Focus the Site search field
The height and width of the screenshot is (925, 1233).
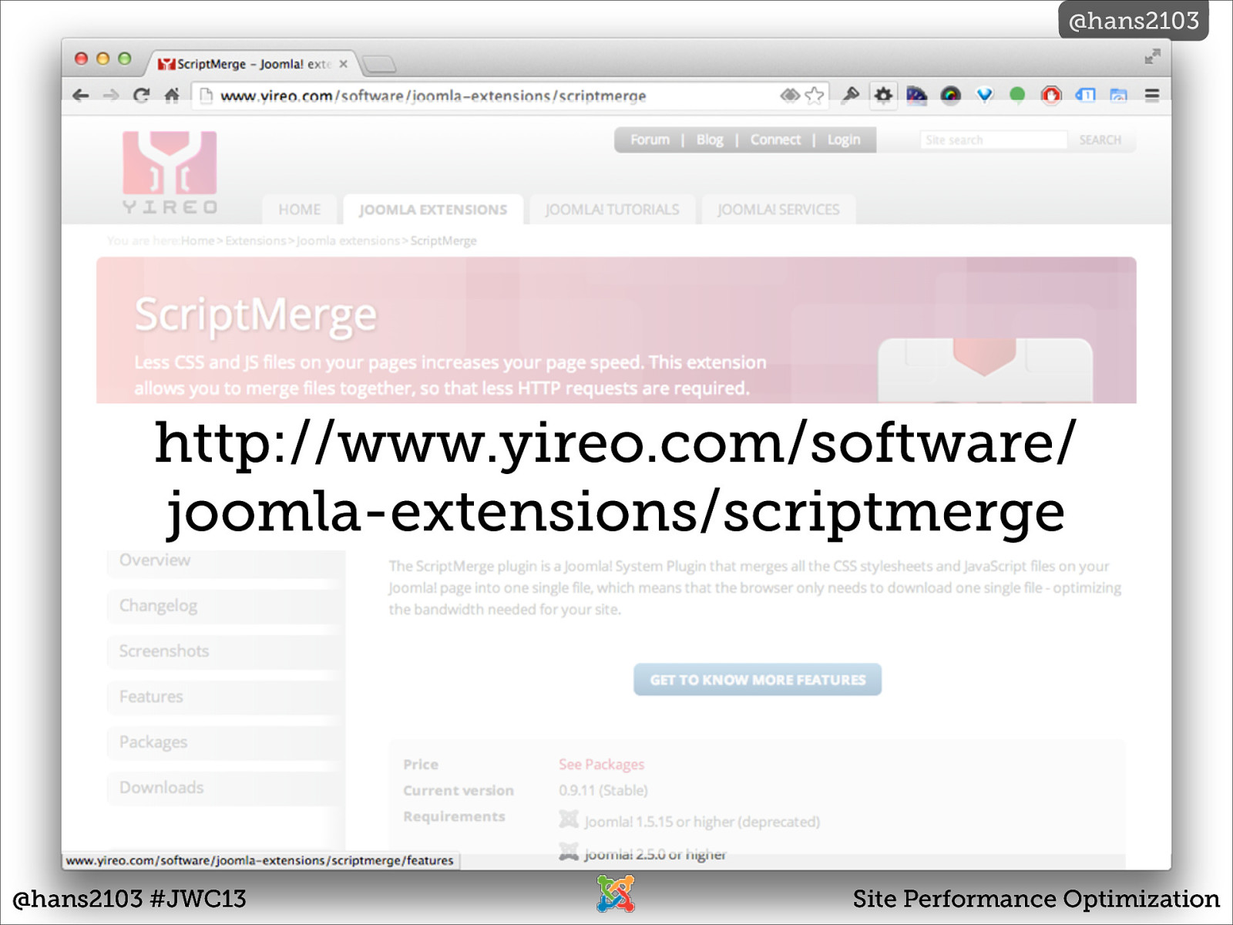pyautogui.click(x=993, y=140)
